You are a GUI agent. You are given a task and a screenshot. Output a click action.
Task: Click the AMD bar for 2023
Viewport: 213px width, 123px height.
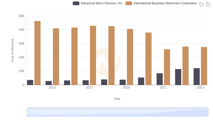click(196, 77)
